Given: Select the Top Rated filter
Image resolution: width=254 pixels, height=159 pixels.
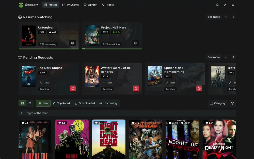Looking at the screenshot, I should click(x=61, y=103).
